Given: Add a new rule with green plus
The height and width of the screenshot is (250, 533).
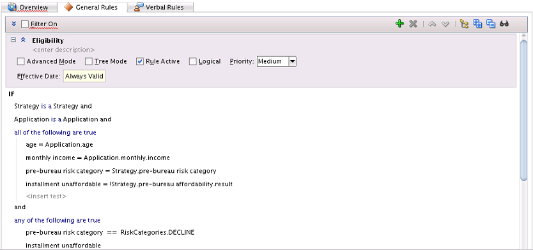Looking at the screenshot, I should pyautogui.click(x=400, y=24).
